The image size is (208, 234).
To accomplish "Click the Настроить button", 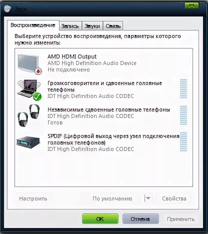I will coord(33,198).
